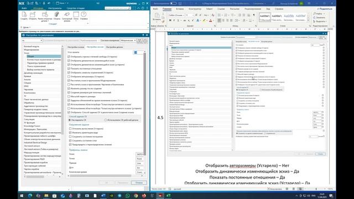
Task: Toggle 'Показать постоянные отношения' checkbox
Action: point(69,69)
